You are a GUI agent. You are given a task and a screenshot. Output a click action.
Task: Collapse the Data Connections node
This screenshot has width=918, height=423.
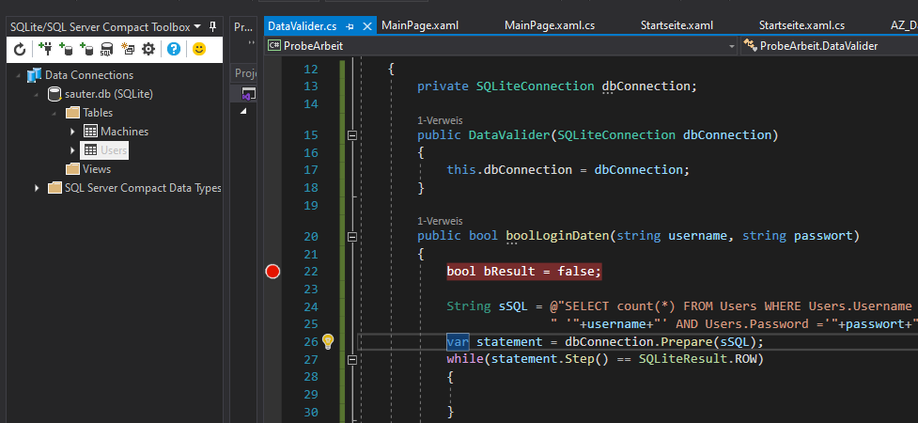pyautogui.click(x=18, y=75)
